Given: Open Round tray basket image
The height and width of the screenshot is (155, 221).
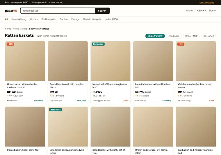Looking at the screenshot, I should pos(68,61).
